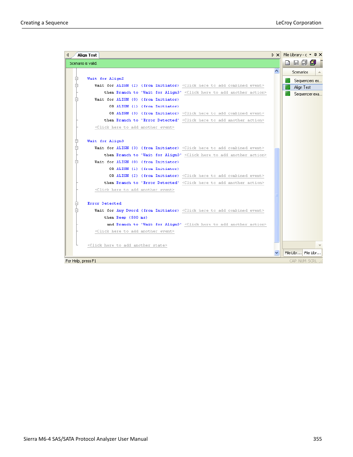The height and width of the screenshot is (457, 353).
Task: Expand the File Library toolbar overflow chevron
Action: point(321,61)
